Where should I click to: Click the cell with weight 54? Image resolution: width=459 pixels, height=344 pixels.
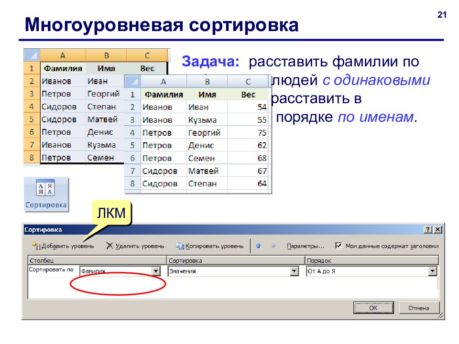pyautogui.click(x=248, y=107)
